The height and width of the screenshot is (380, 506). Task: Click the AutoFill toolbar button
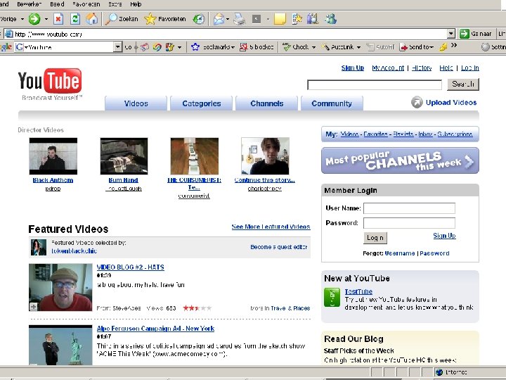coord(381,47)
